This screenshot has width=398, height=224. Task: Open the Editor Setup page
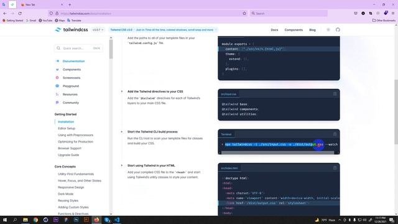pos(67,128)
